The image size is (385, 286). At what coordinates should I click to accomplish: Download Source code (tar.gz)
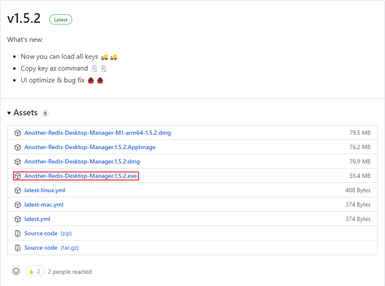click(52, 248)
